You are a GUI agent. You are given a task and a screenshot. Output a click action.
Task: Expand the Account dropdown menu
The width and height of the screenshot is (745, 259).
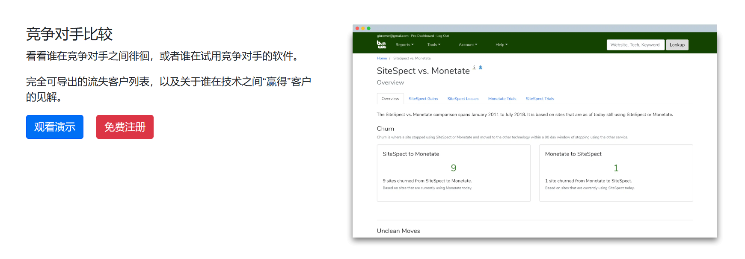coord(468,44)
